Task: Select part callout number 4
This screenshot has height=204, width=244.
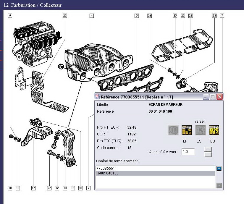Action: click(x=92, y=15)
